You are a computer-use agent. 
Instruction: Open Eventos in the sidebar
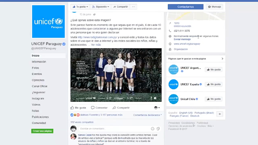pos(37,74)
